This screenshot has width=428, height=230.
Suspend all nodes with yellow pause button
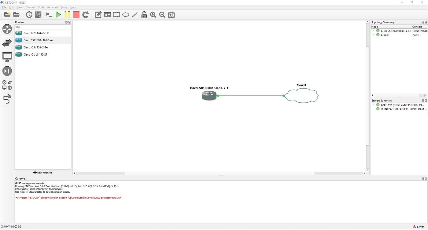click(67, 15)
